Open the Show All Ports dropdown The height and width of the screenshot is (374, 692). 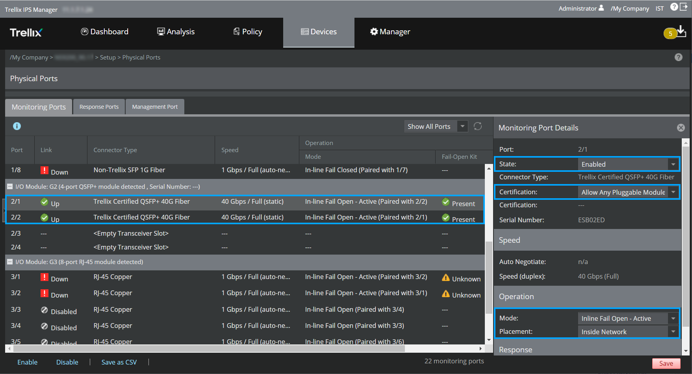[436, 127]
